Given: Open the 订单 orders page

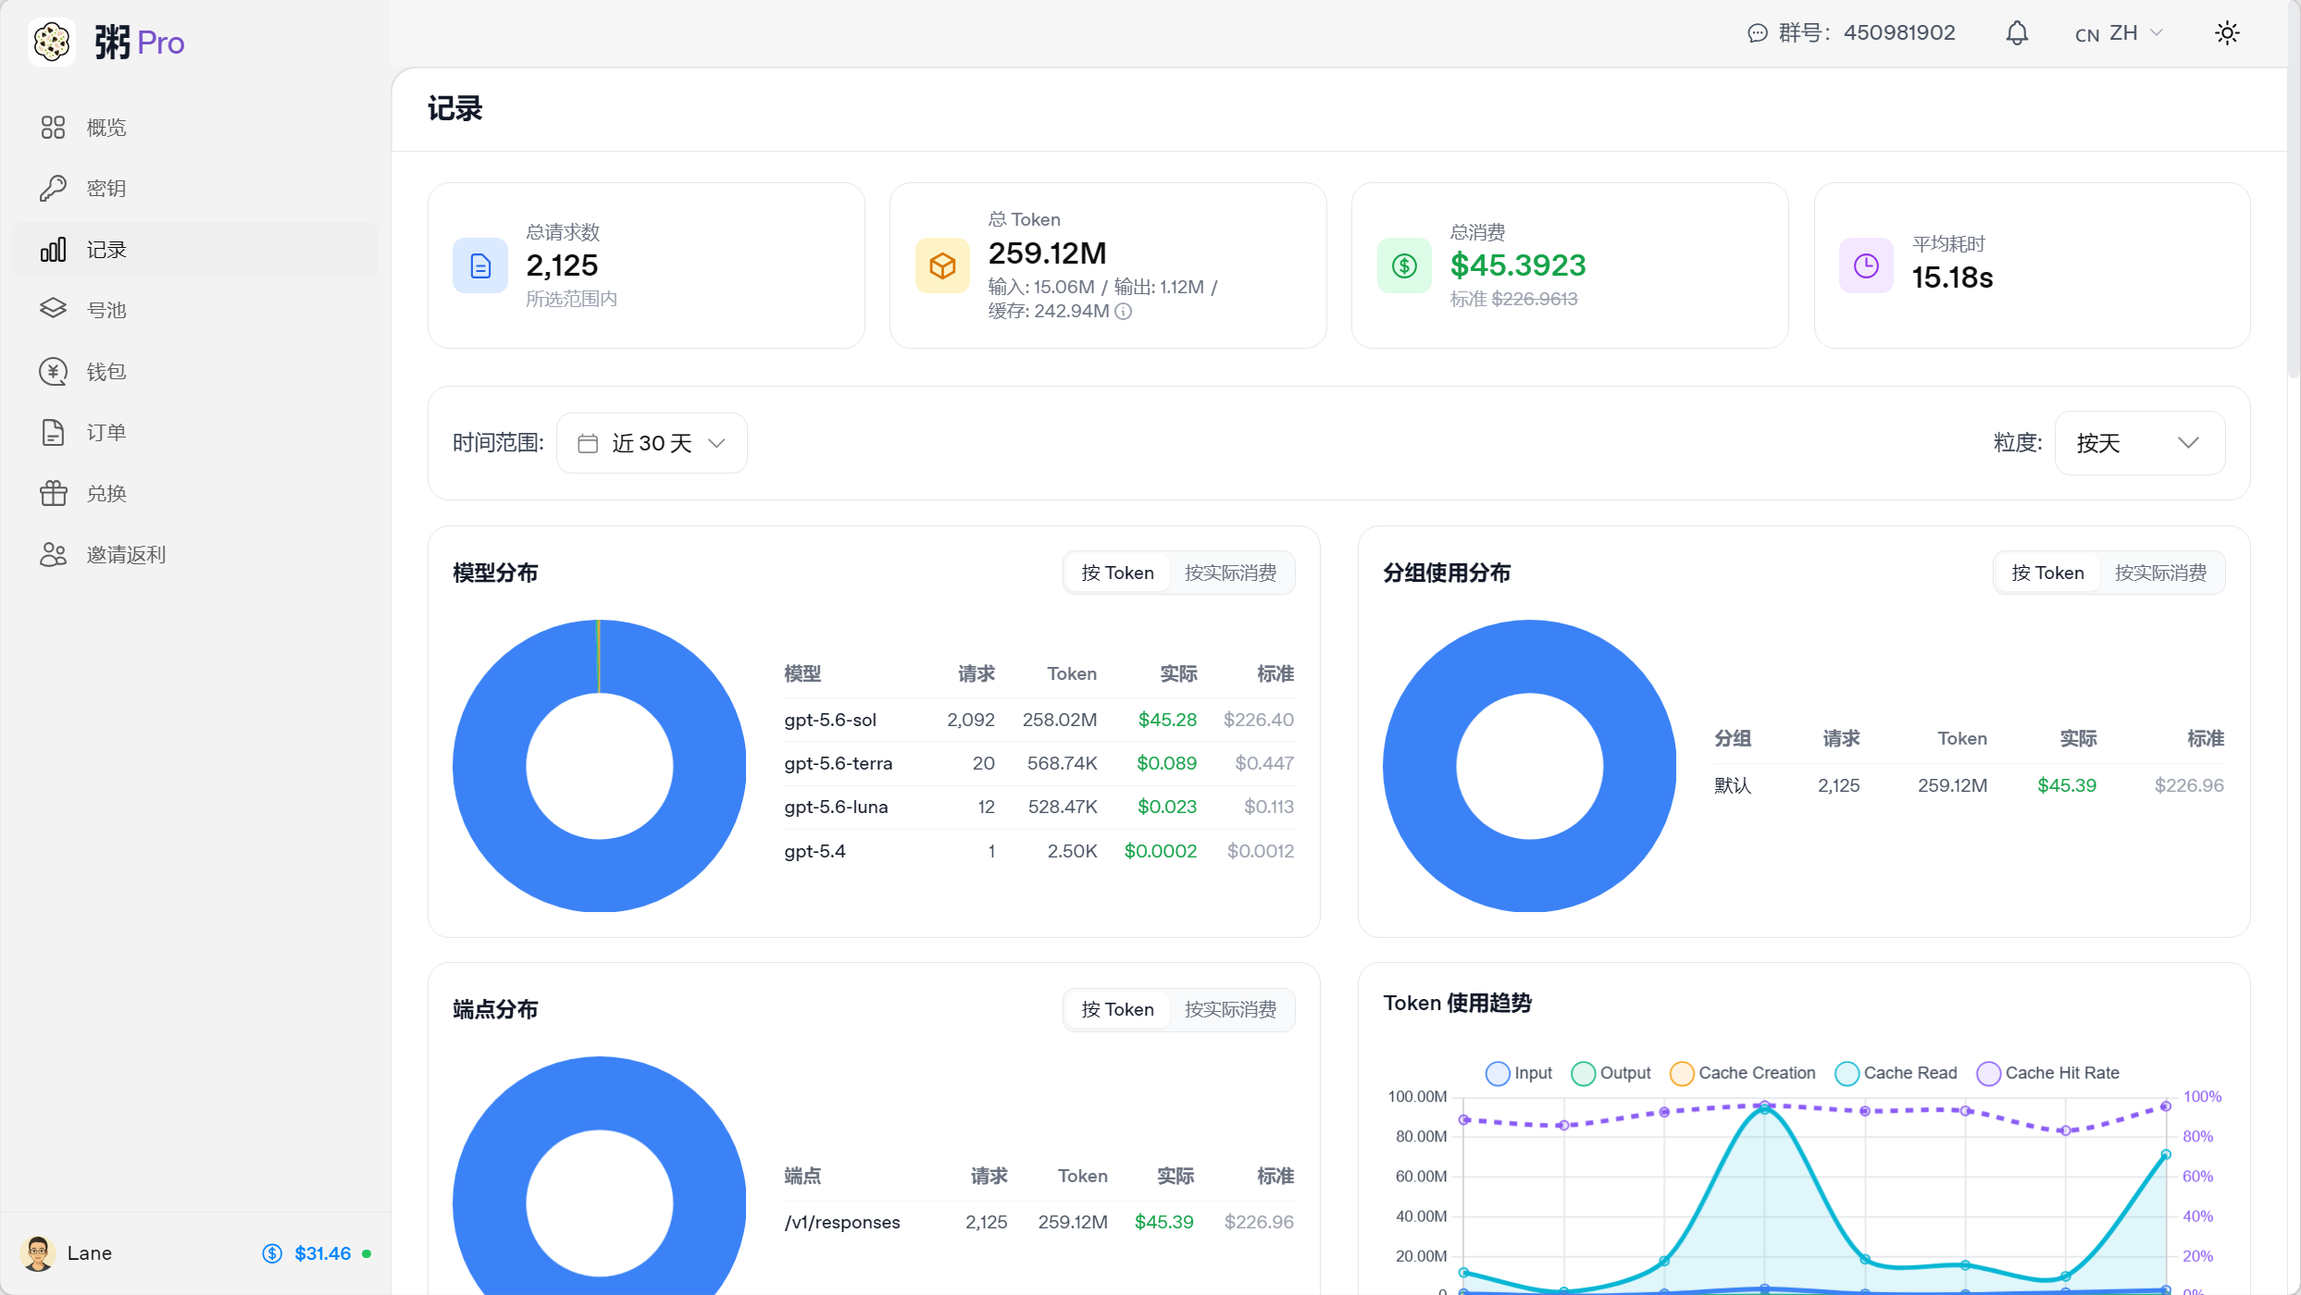Looking at the screenshot, I should click(x=195, y=433).
